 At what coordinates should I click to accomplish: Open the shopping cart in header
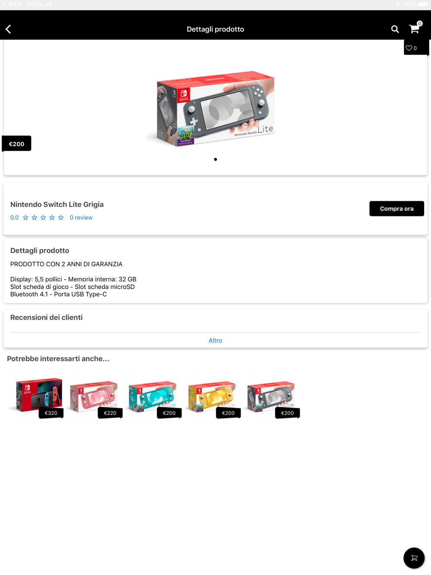pos(414,28)
